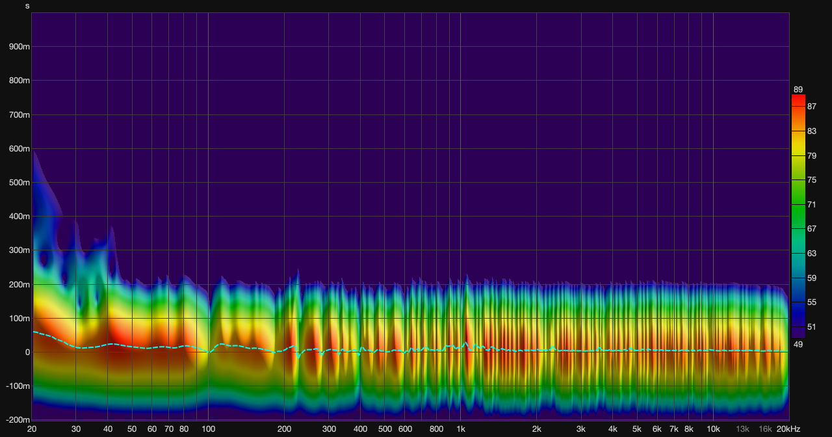Click the 900m time axis label

(x=19, y=47)
